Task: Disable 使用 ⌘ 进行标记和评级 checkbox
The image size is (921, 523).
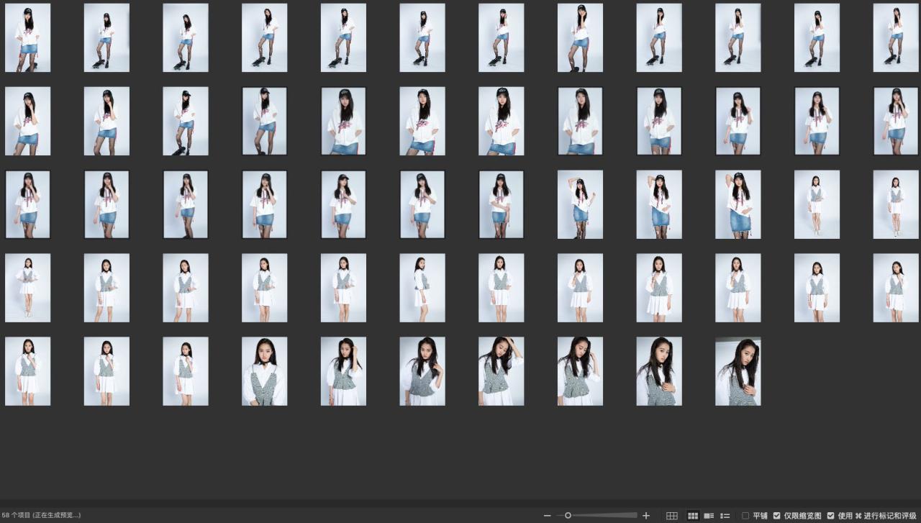Action: [x=830, y=516]
